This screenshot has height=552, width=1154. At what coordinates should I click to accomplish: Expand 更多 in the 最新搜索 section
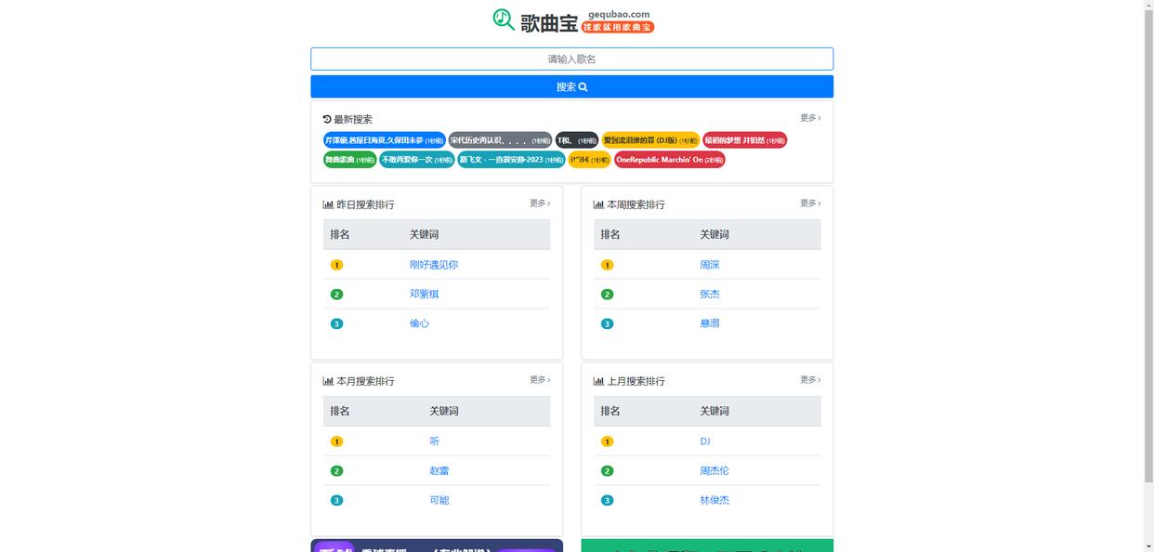tap(809, 118)
